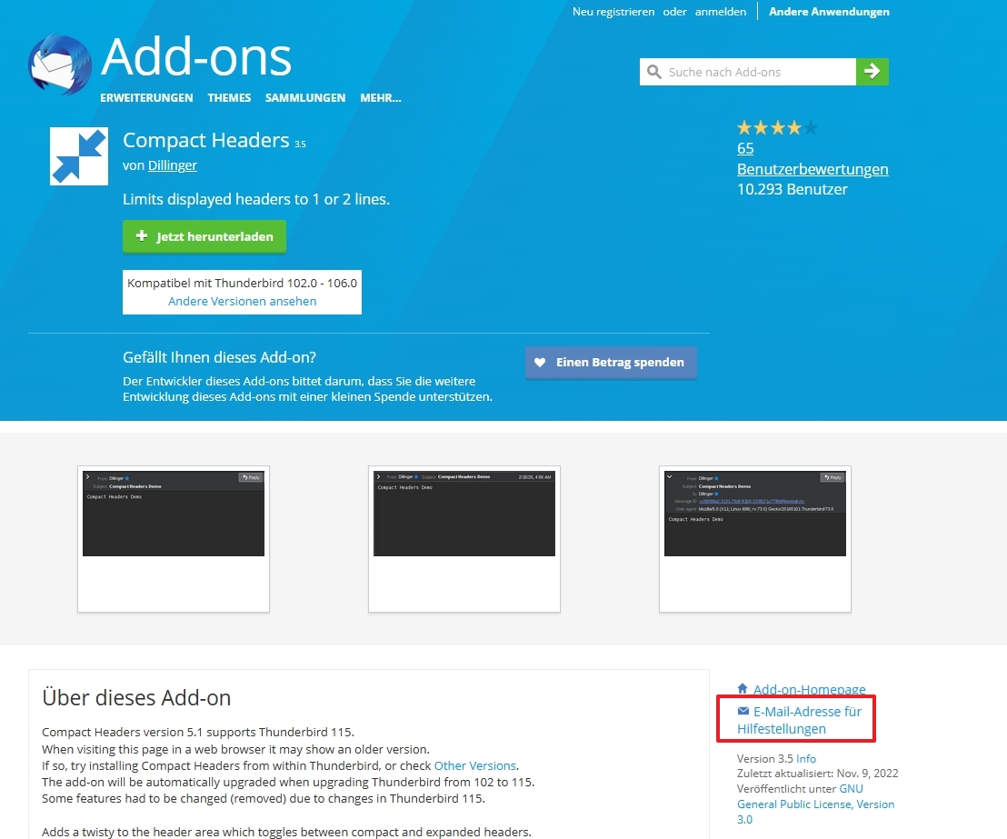Open the third screenshot thumbnail with expanded headers
Screen dimensions: 1007x839
click(755, 538)
